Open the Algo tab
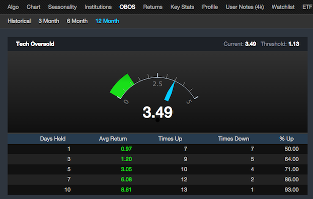Image resolution: width=313 pixels, height=199 pixels. pyautogui.click(x=13, y=7)
